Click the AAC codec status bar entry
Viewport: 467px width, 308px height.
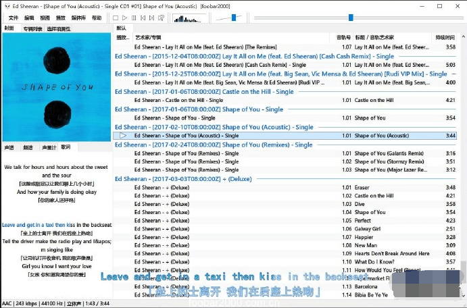click(7, 303)
